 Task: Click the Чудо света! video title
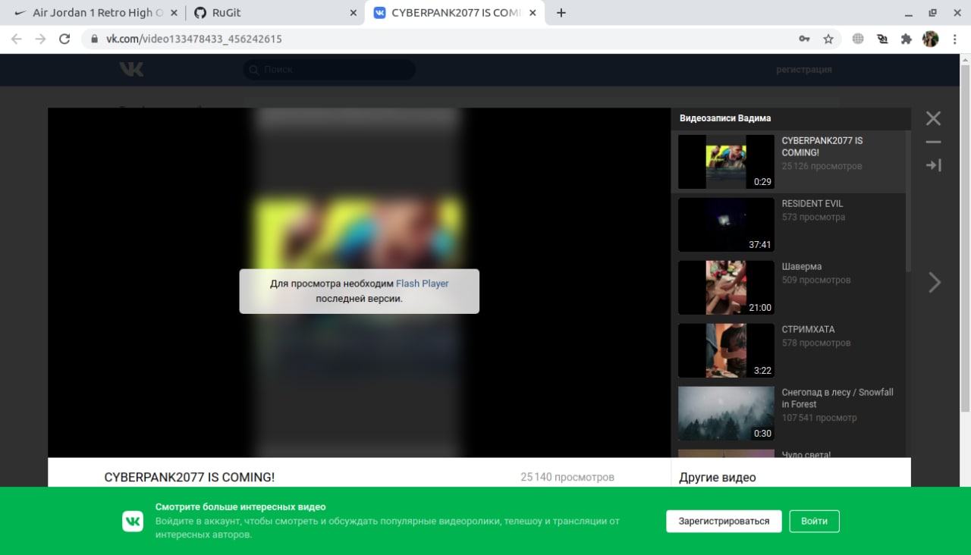click(806, 455)
